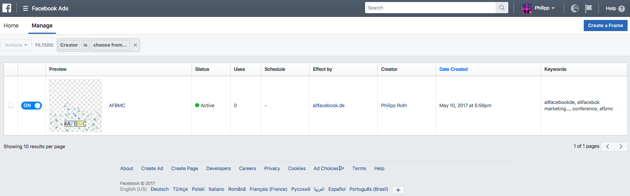Toggle the AFBMC frame ON switch
The width and height of the screenshot is (630, 196).
32,106
